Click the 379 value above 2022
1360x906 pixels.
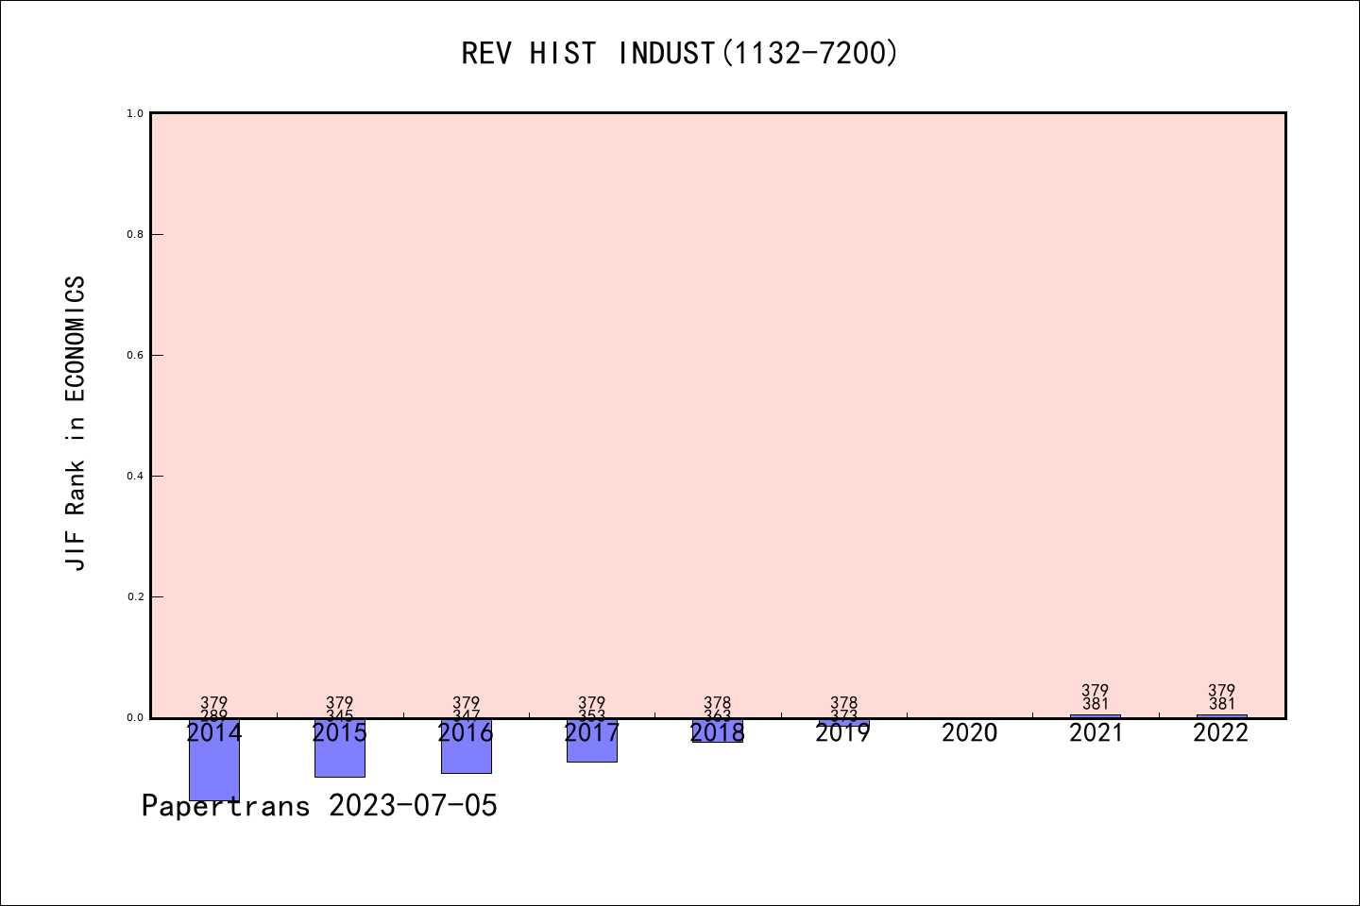(x=1221, y=691)
